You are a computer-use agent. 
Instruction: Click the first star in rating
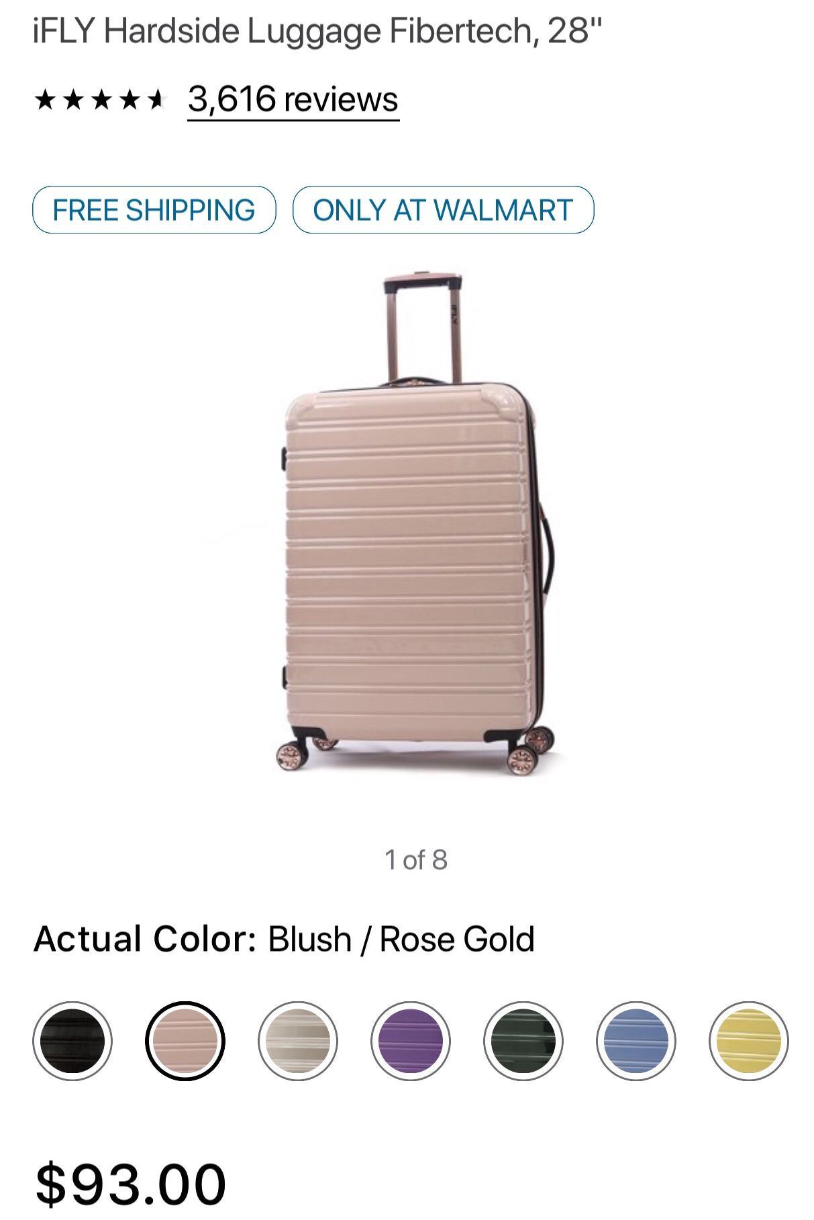pos(44,100)
